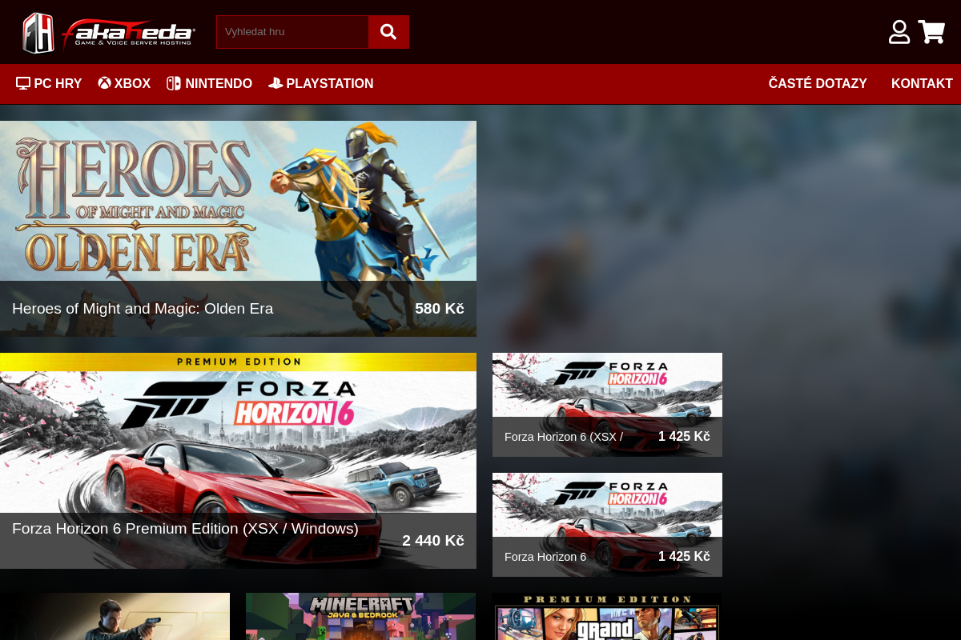Viewport: 961px width, 640px height.
Task: Click Forza Horizon 6 Premium Edition (XSX / Windows) title
Action: point(185,529)
